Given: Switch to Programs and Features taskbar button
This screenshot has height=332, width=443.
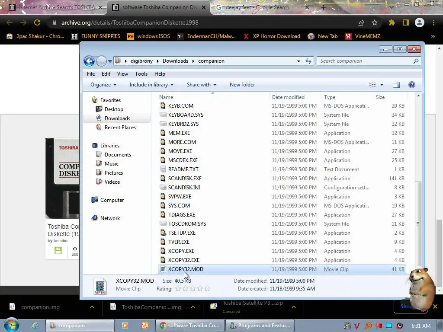Looking at the screenshot, I should 260,326.
